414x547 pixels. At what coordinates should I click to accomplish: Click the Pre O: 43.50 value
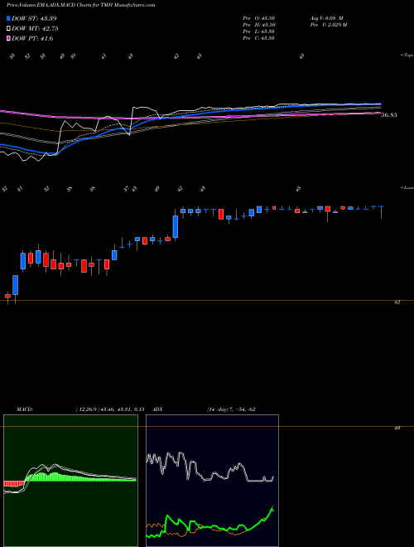pos(259,18)
